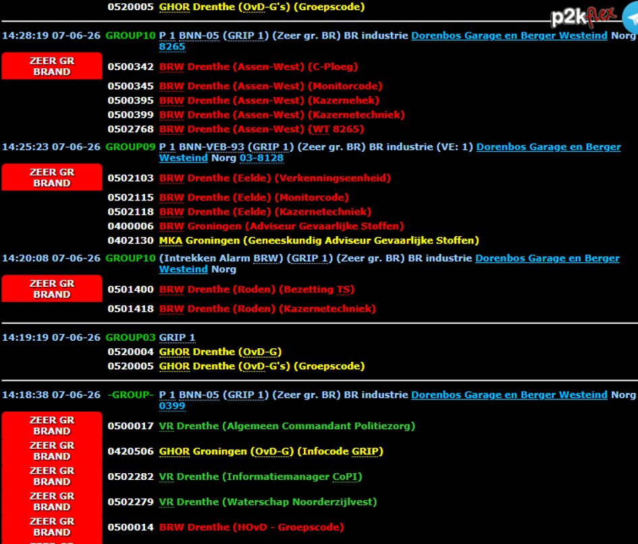Viewport: 638px width, 544px height.
Task: Select 'BRW Drenthe (Assen-West) (WT 8265)' row
Action: tap(261, 129)
